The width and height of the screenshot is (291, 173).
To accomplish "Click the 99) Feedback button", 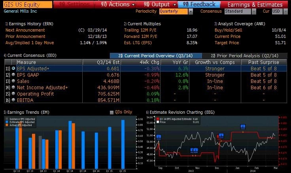I will coord(199,4).
